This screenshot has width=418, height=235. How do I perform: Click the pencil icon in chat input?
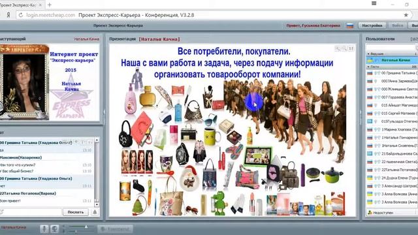[x=1, y=212]
